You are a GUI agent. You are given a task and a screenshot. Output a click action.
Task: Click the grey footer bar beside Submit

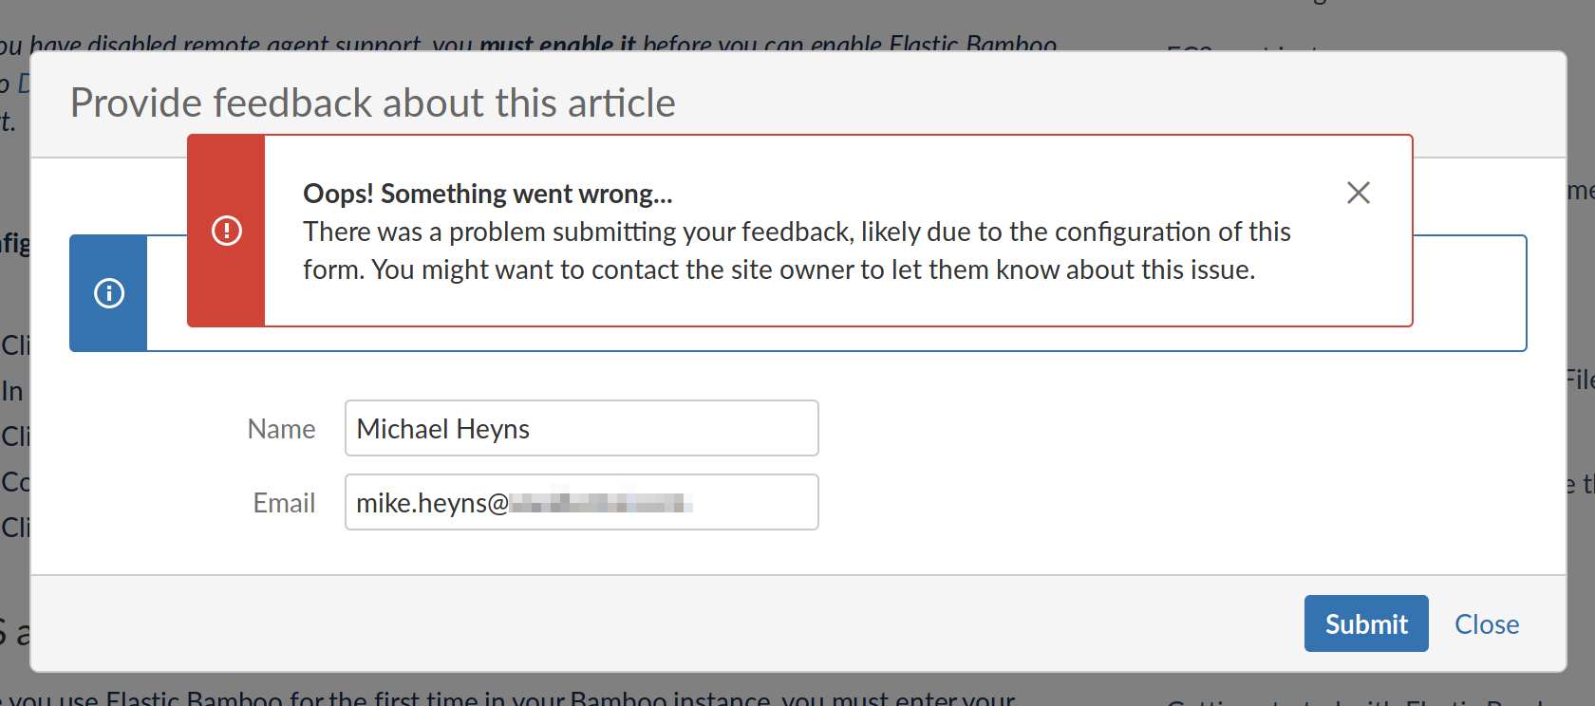(665, 623)
